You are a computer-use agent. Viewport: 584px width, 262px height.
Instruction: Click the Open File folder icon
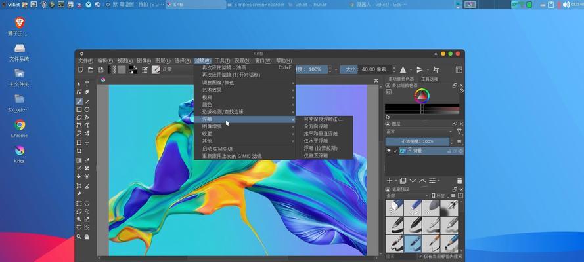click(91, 70)
